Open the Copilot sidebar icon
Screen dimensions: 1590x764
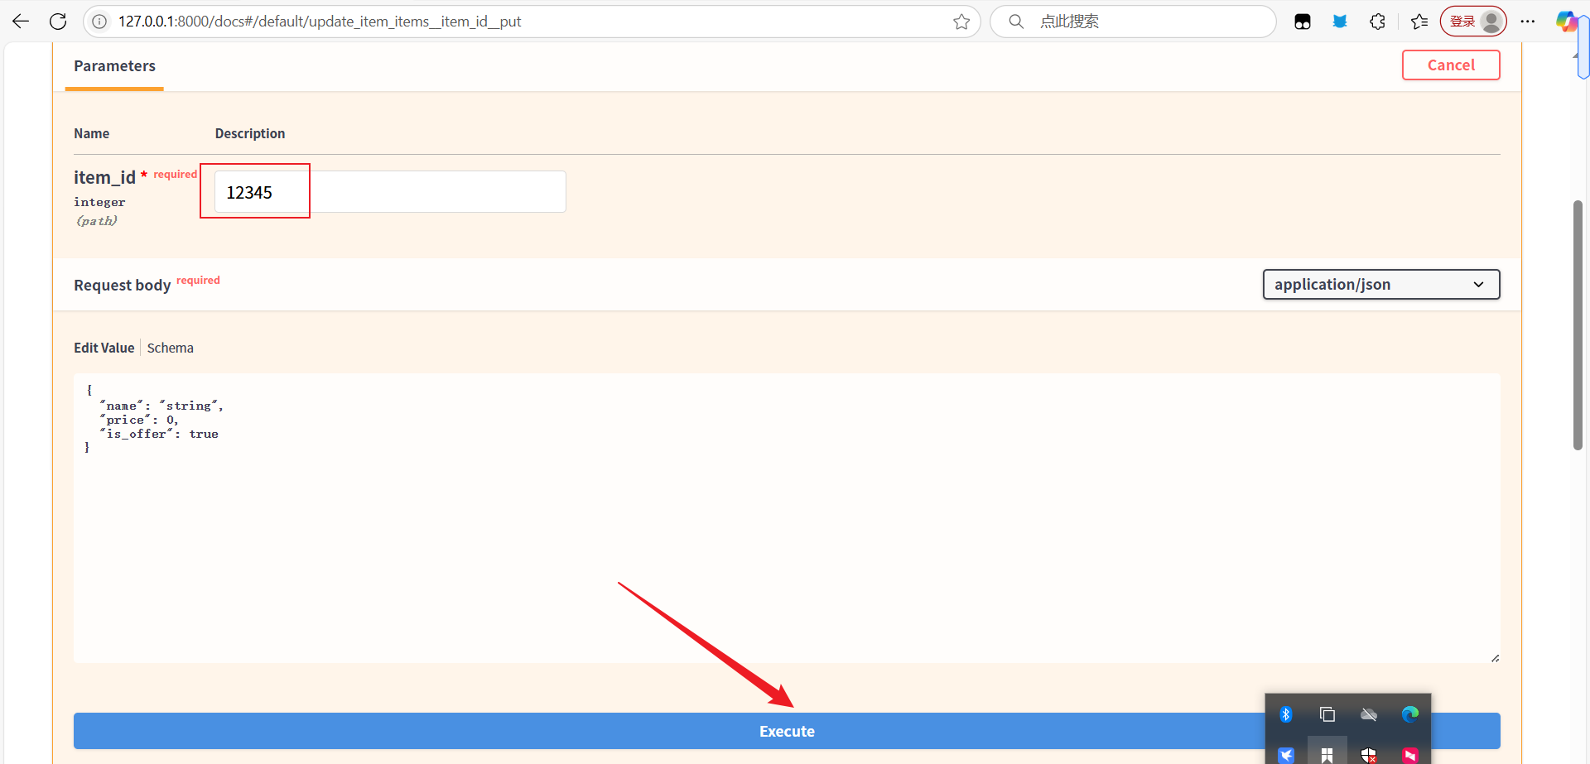point(1565,22)
